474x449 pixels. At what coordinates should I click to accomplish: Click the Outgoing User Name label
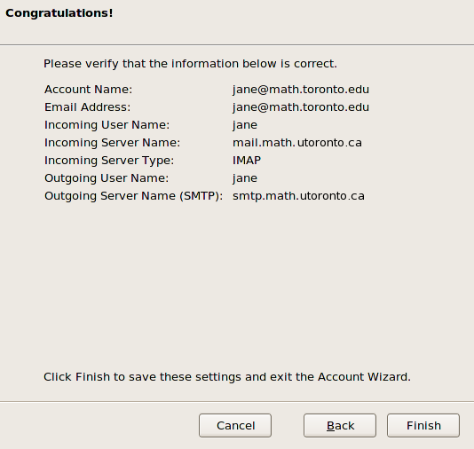point(107,178)
